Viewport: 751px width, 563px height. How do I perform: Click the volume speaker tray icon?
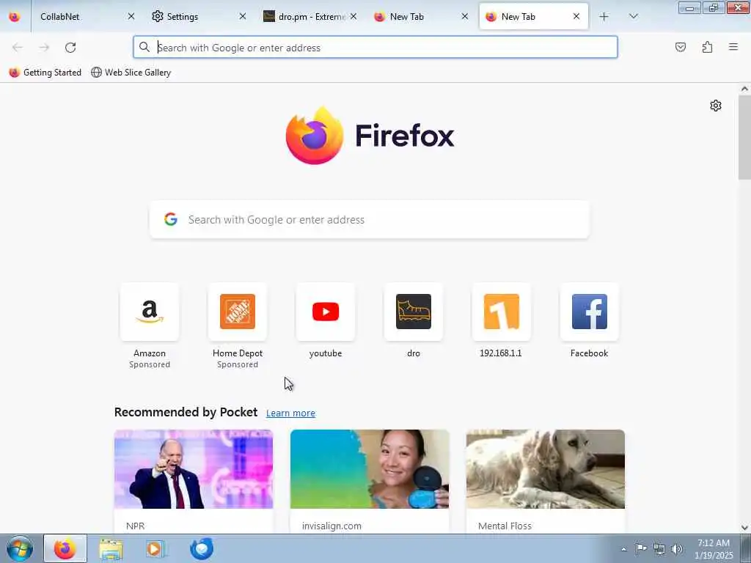(677, 549)
